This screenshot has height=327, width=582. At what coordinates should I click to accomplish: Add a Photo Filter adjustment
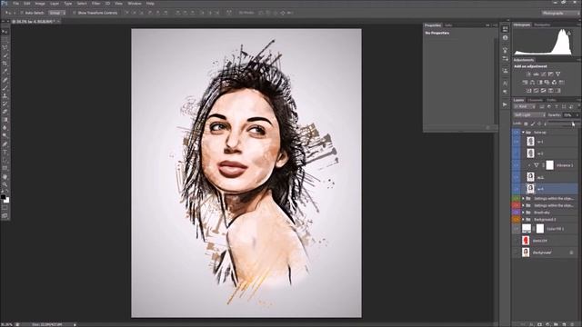pos(547,83)
